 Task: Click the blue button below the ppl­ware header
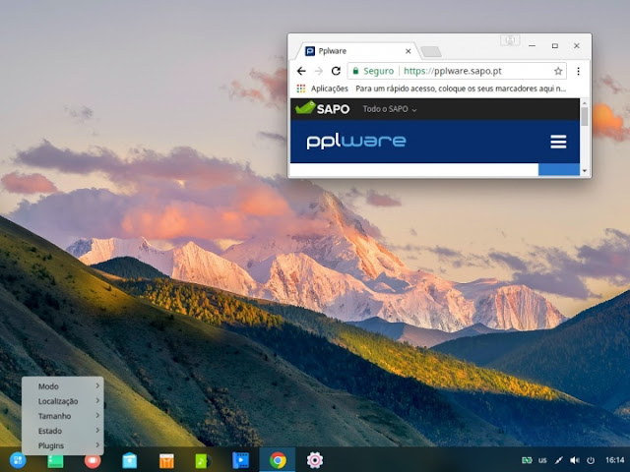pos(559,169)
